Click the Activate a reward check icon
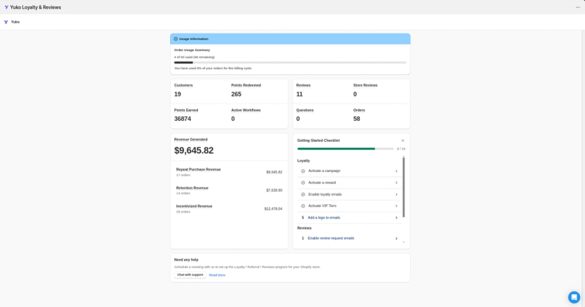This screenshot has width=585, height=307. coord(303,183)
